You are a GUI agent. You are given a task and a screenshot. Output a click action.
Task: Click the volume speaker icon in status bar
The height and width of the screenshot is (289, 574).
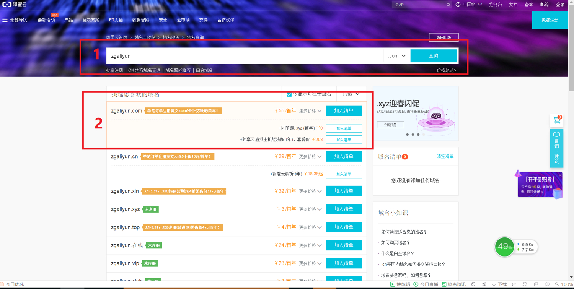(x=547, y=284)
